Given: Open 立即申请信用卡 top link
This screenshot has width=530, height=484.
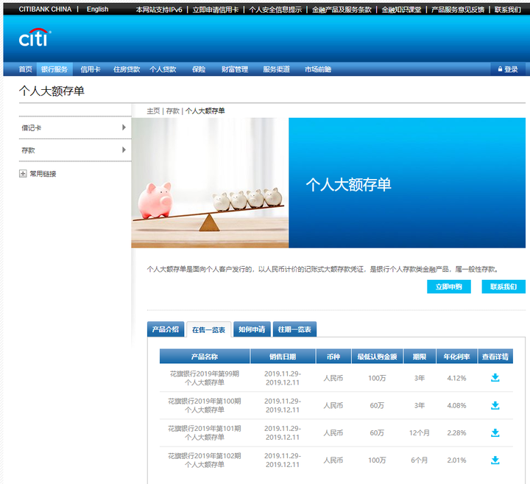Looking at the screenshot, I should (x=215, y=10).
